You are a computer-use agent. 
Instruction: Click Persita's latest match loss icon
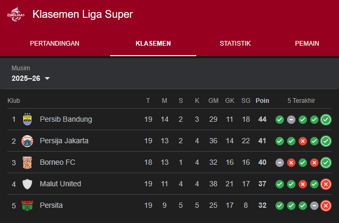point(326,205)
